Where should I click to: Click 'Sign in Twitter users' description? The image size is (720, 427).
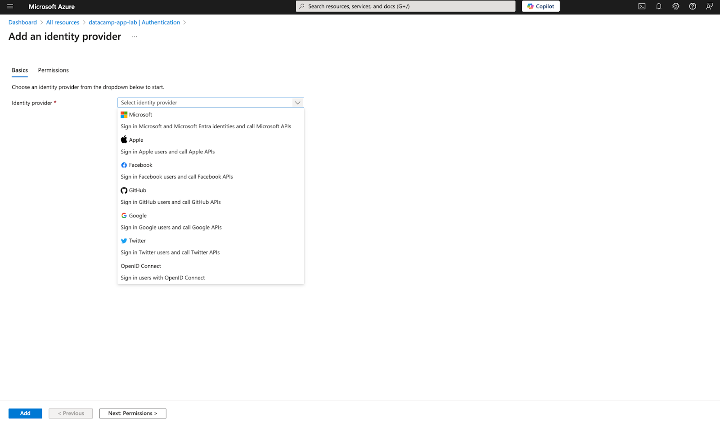tap(170, 252)
